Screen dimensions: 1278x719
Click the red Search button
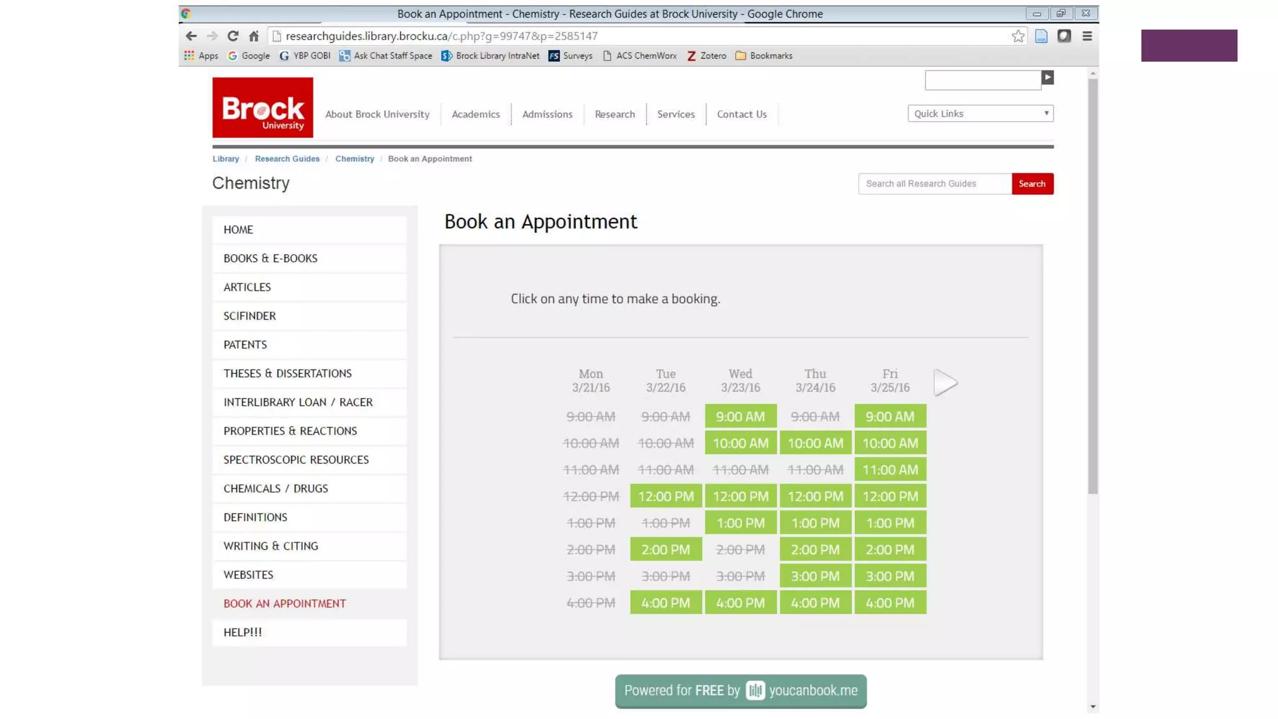pos(1032,183)
